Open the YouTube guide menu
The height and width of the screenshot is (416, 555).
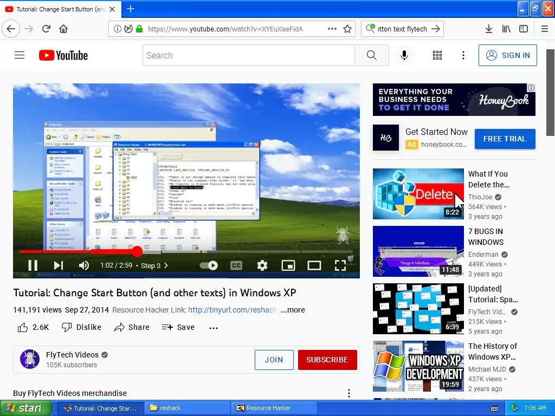[20, 55]
